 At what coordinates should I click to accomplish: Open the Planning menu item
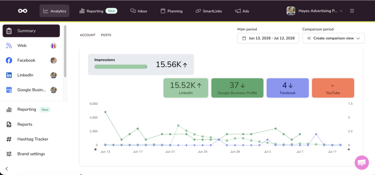tap(171, 11)
